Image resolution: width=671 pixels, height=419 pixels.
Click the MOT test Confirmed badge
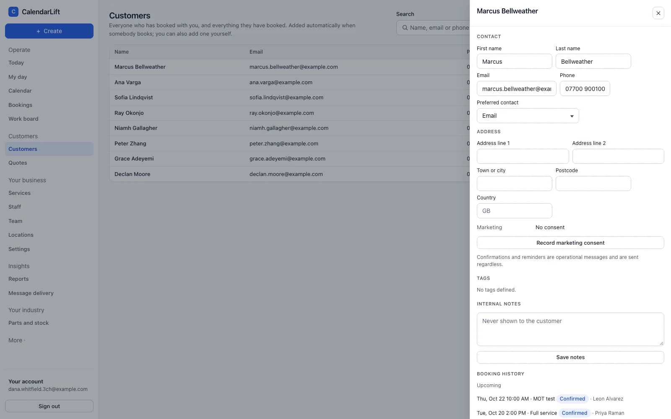pos(572,399)
